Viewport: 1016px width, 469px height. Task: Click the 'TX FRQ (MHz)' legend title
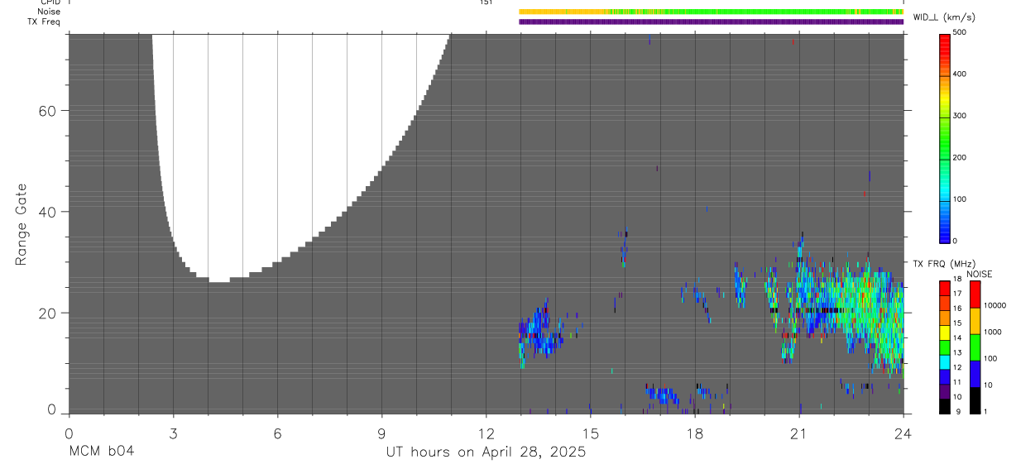[x=944, y=264]
